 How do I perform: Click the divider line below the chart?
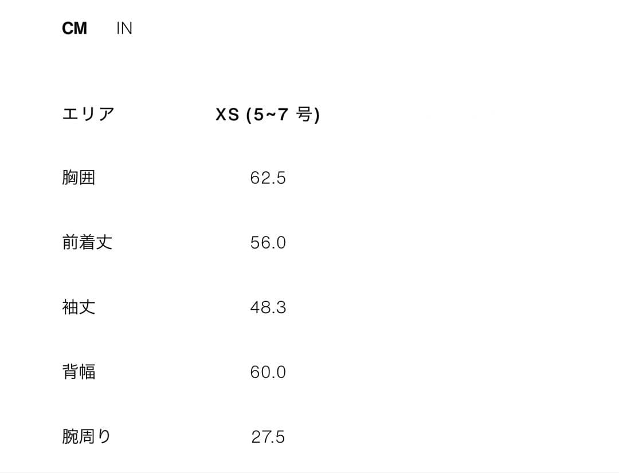tap(309, 472)
